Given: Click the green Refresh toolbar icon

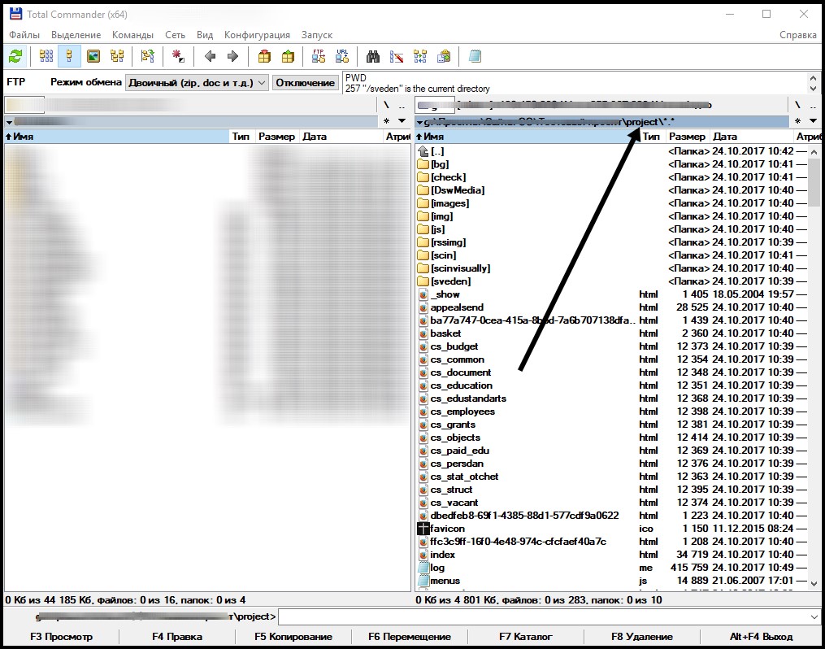Looking at the screenshot, I should pos(15,56).
